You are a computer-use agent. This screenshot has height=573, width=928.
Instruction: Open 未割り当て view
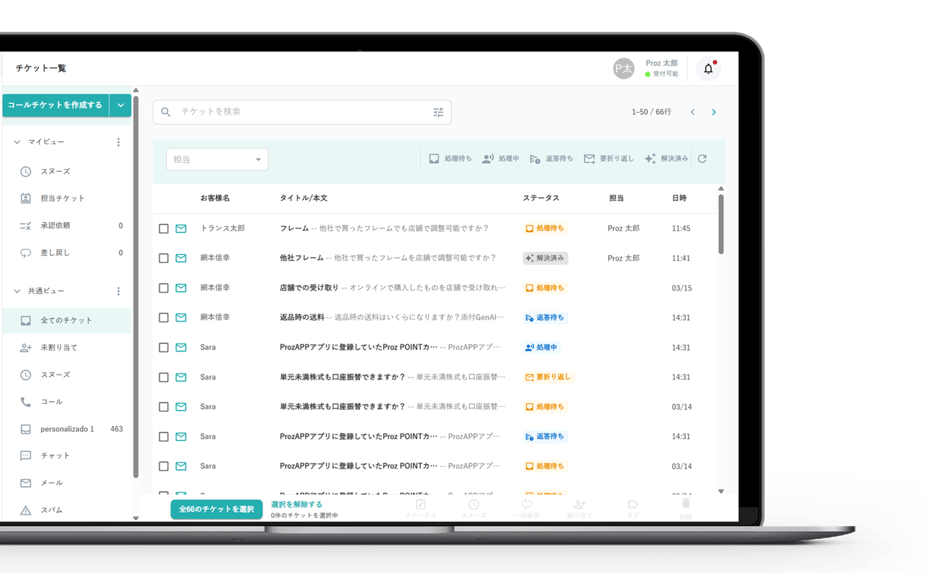point(67,348)
